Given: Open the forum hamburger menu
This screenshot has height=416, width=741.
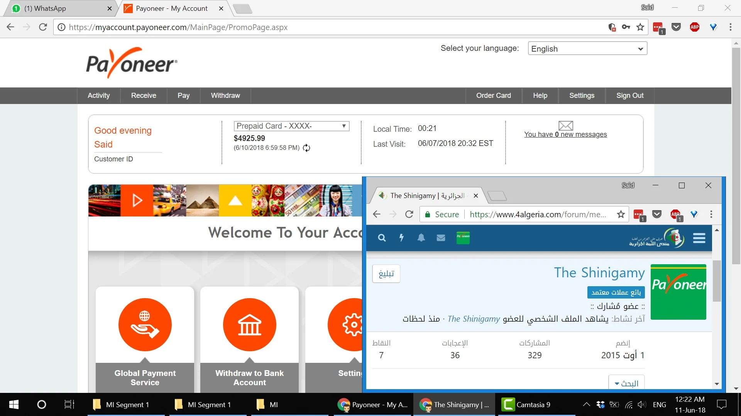Looking at the screenshot, I should pos(699,238).
